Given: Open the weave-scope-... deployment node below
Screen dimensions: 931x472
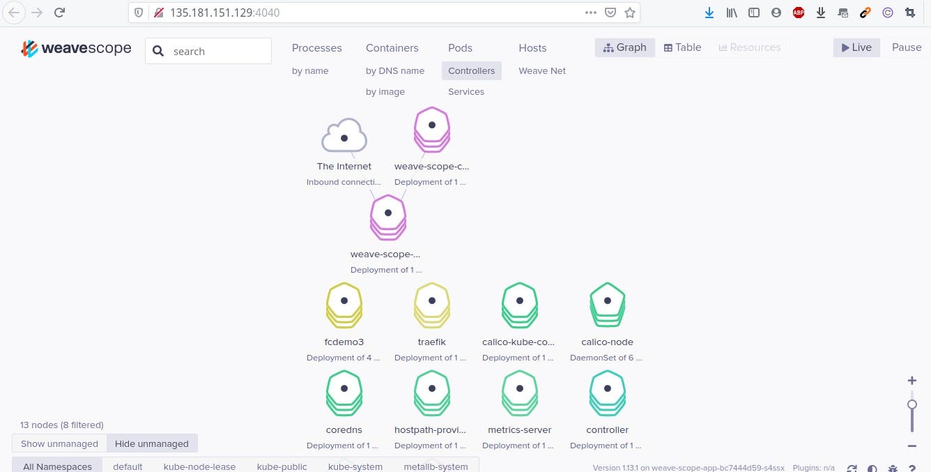Looking at the screenshot, I should coord(388,217).
